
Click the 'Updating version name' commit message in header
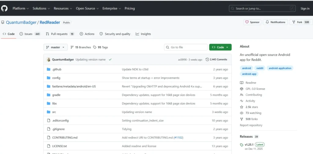pyautogui.click(x=90, y=59)
